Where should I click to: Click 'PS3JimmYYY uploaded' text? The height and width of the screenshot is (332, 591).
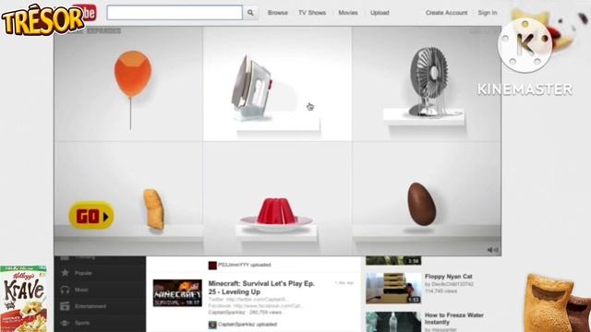point(244,265)
